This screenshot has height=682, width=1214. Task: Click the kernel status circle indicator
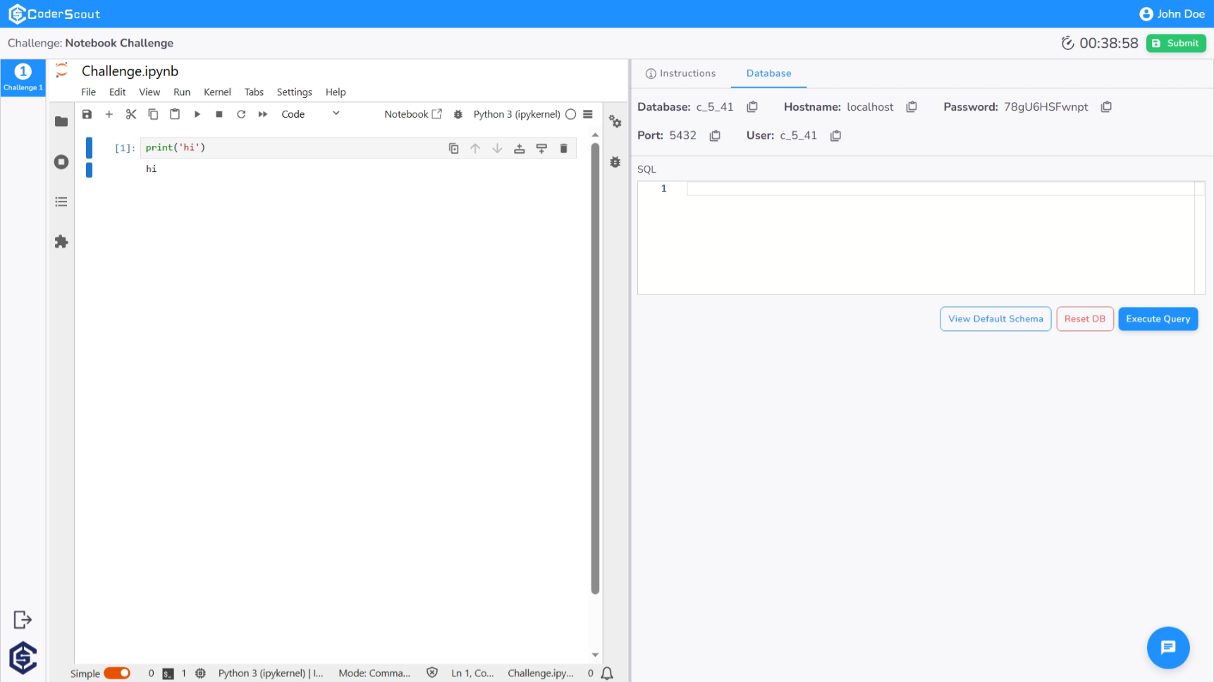click(x=570, y=113)
